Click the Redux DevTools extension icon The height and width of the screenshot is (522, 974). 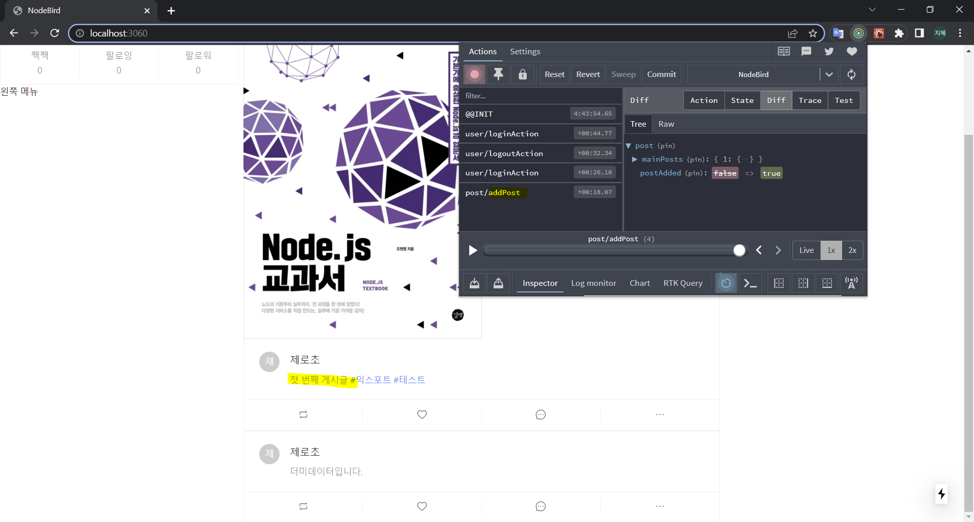click(858, 33)
